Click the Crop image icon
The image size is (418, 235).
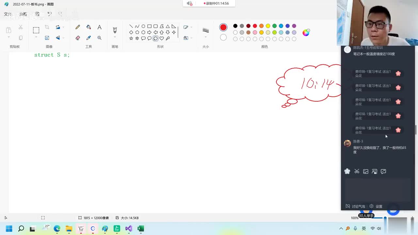[47, 27]
